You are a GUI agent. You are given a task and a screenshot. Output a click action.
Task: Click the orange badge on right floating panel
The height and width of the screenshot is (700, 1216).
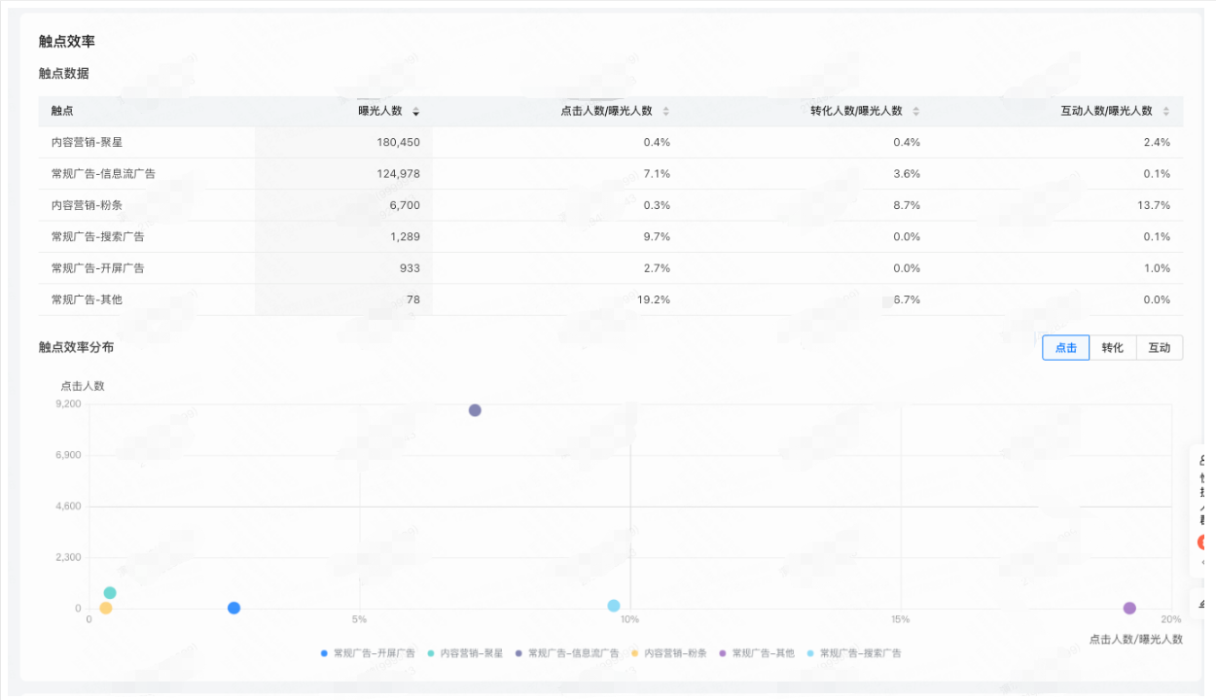pos(1204,542)
